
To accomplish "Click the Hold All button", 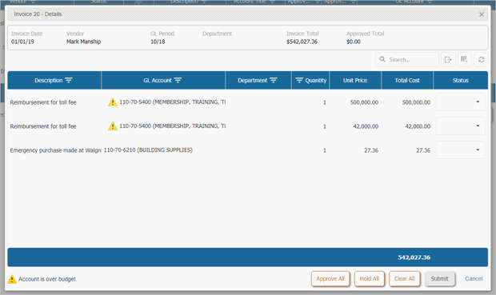I will coord(369,278).
